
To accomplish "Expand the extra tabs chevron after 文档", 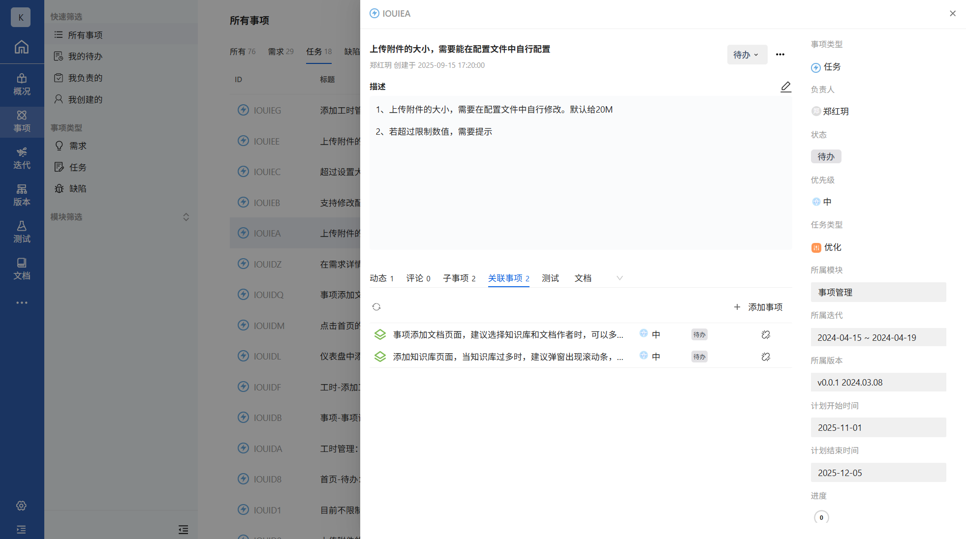I will (x=620, y=278).
